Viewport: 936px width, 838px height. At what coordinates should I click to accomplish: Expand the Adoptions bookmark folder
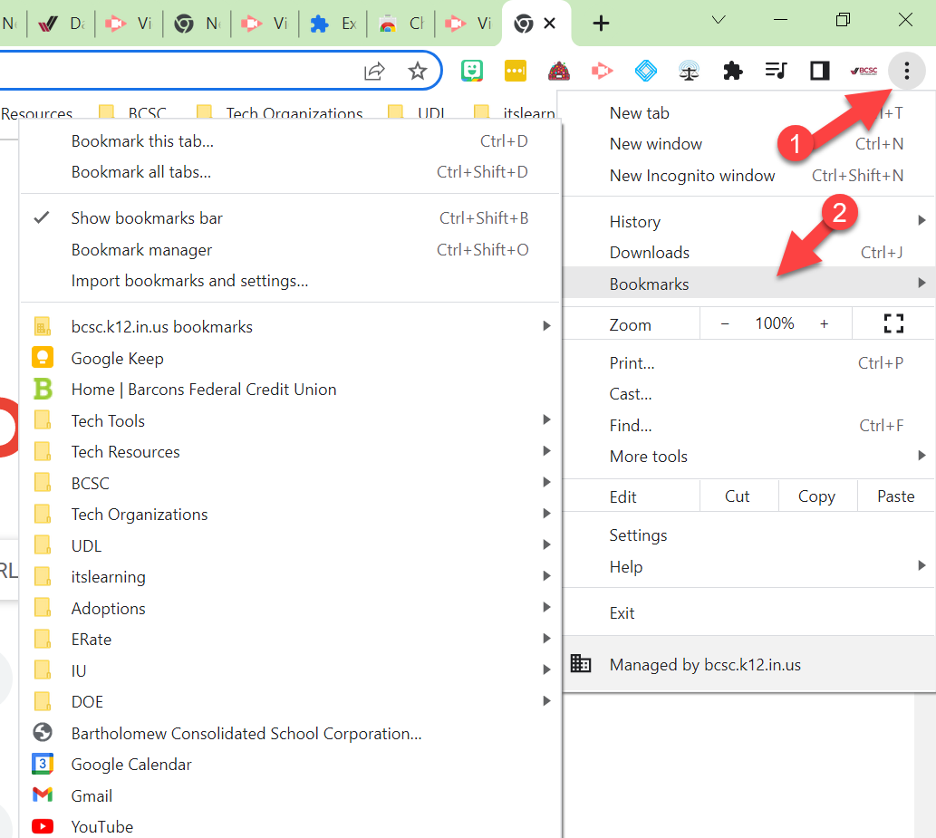291,609
